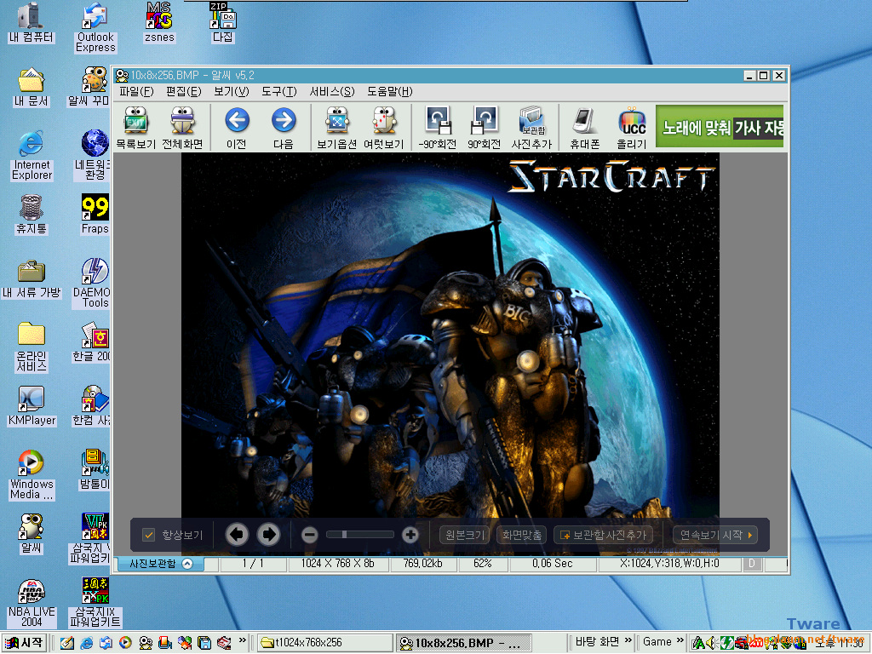This screenshot has height=654, width=872.
Task: Switch to 전체화면 fullscreen mode
Action: 182,128
